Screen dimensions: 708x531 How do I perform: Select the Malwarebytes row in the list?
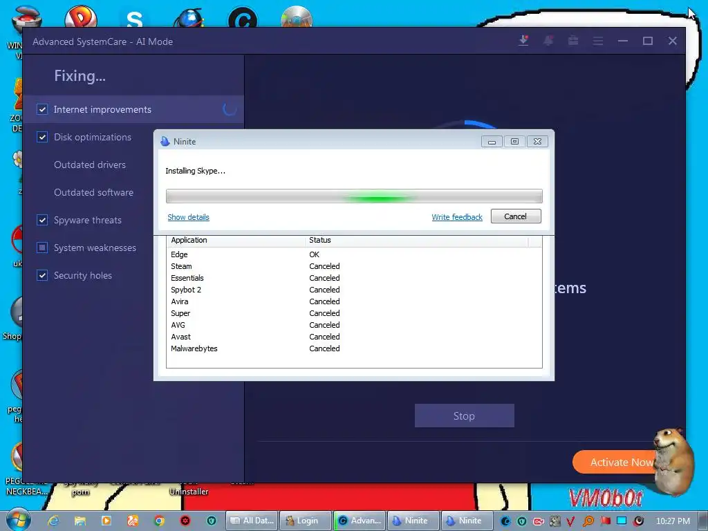(x=354, y=348)
